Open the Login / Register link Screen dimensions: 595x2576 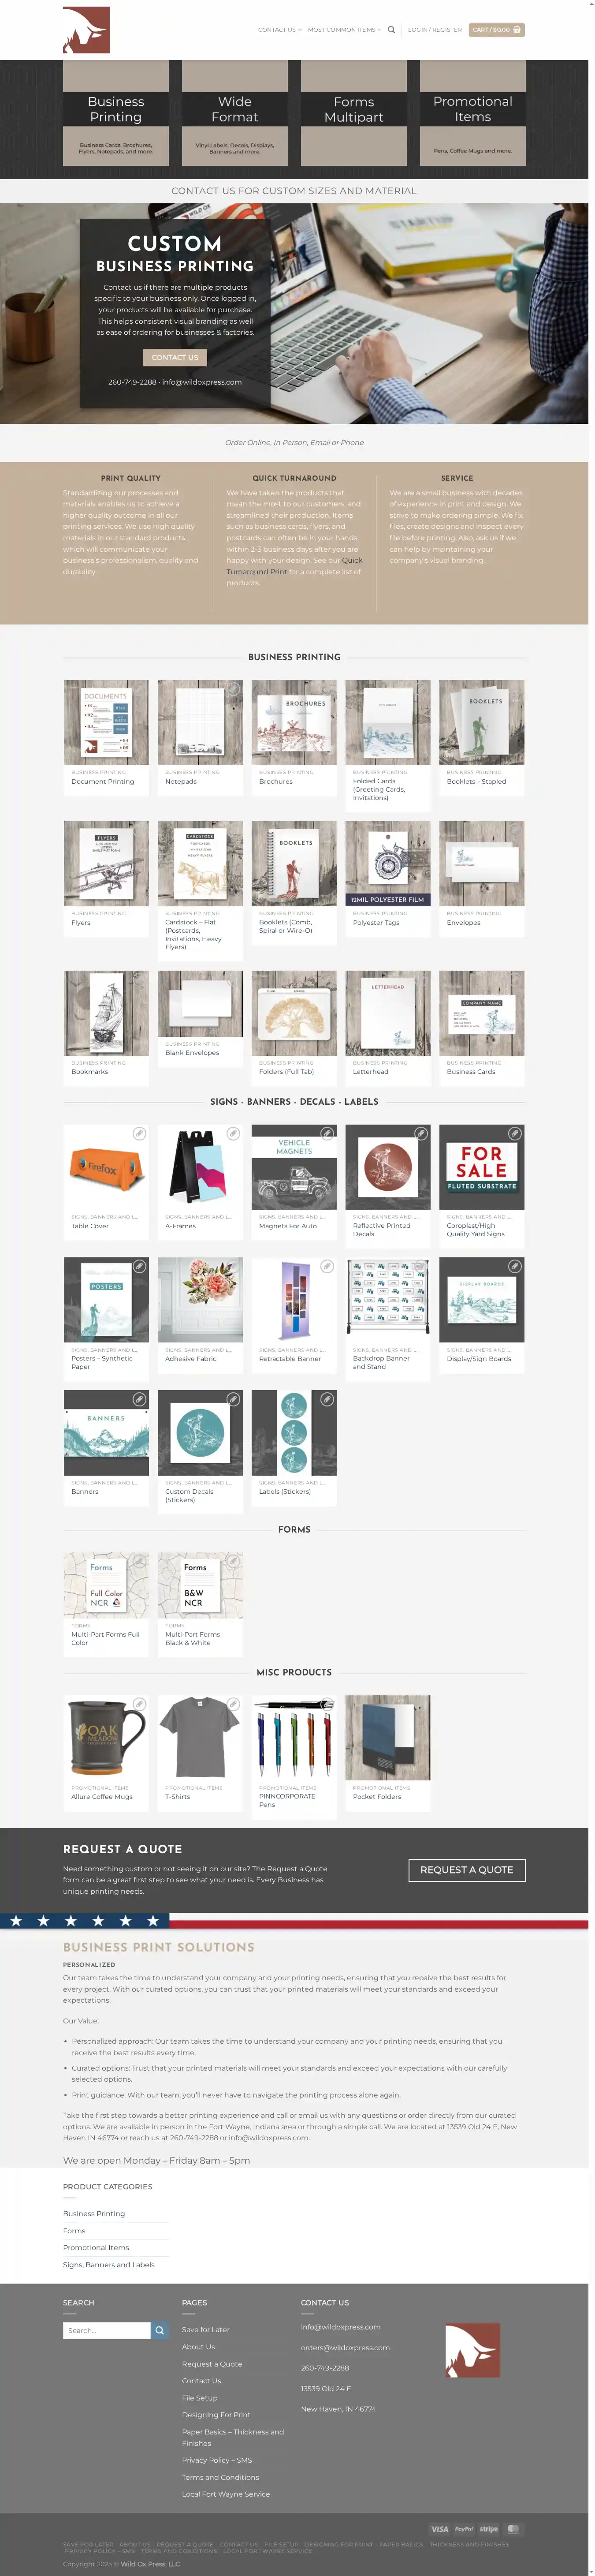coord(435,30)
